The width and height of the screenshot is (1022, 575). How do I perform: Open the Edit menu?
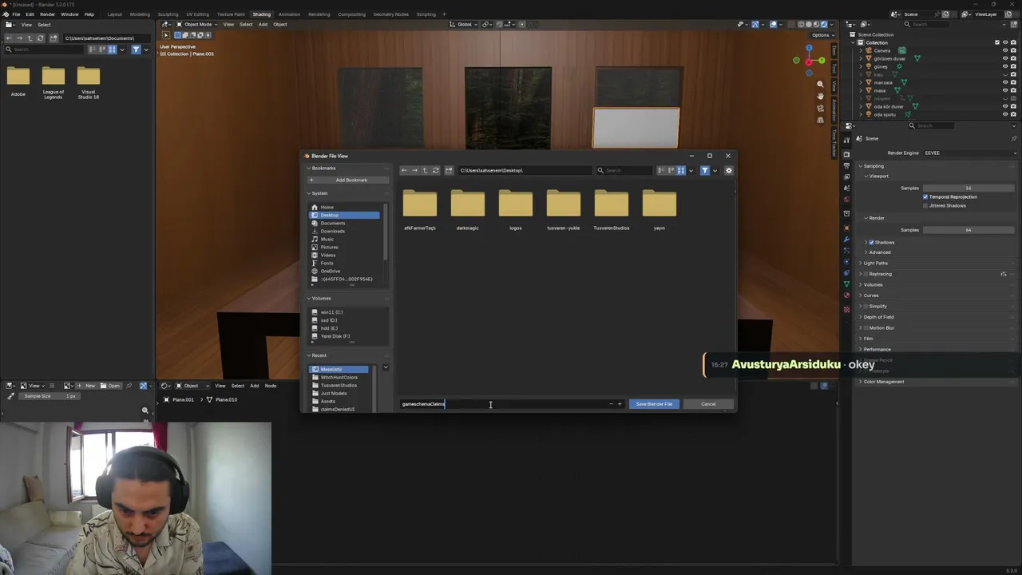[30, 14]
